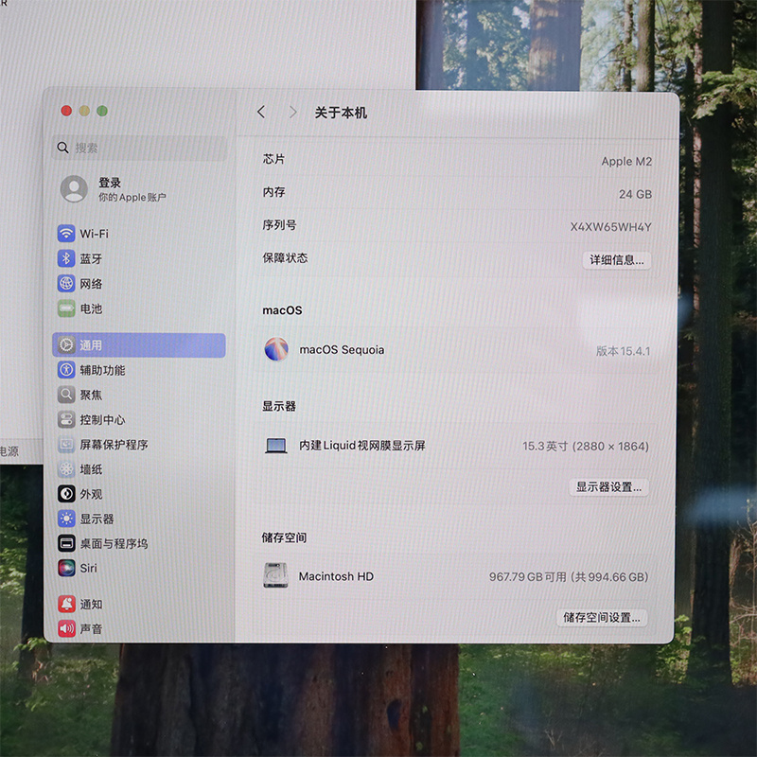
Task: Click the laptop icon beside 内建 Liquid 视网膜显示屏
Action: pyautogui.click(x=276, y=445)
